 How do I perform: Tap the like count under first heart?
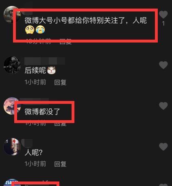click(163, 24)
